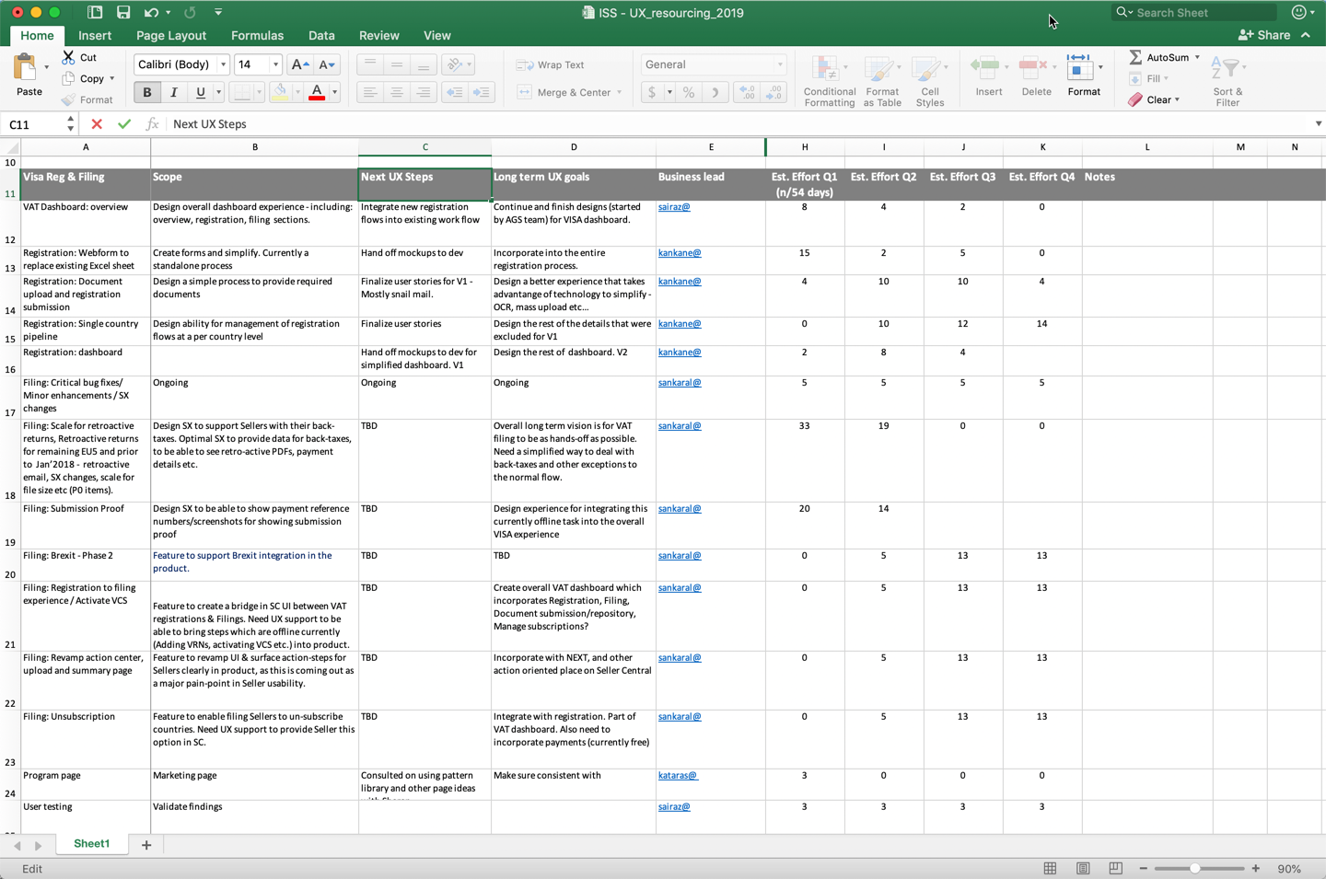Switch to Page Layout view icon
The height and width of the screenshot is (879, 1326).
point(1083,869)
